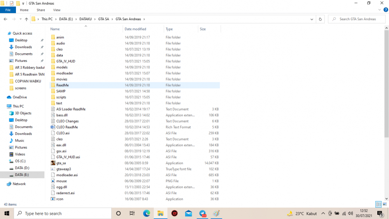Go up one folder level arrow

pyautogui.click(x=26, y=19)
